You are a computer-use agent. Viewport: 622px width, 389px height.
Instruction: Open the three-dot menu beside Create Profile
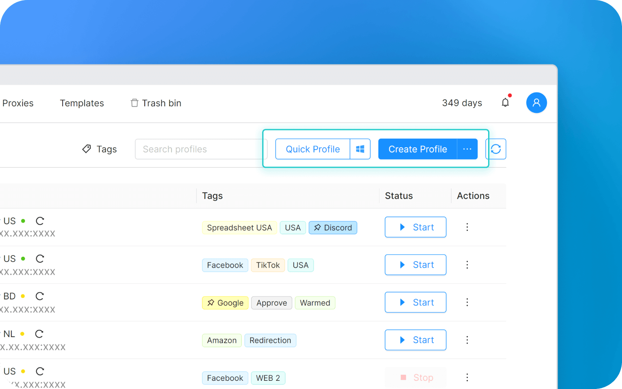coord(467,149)
